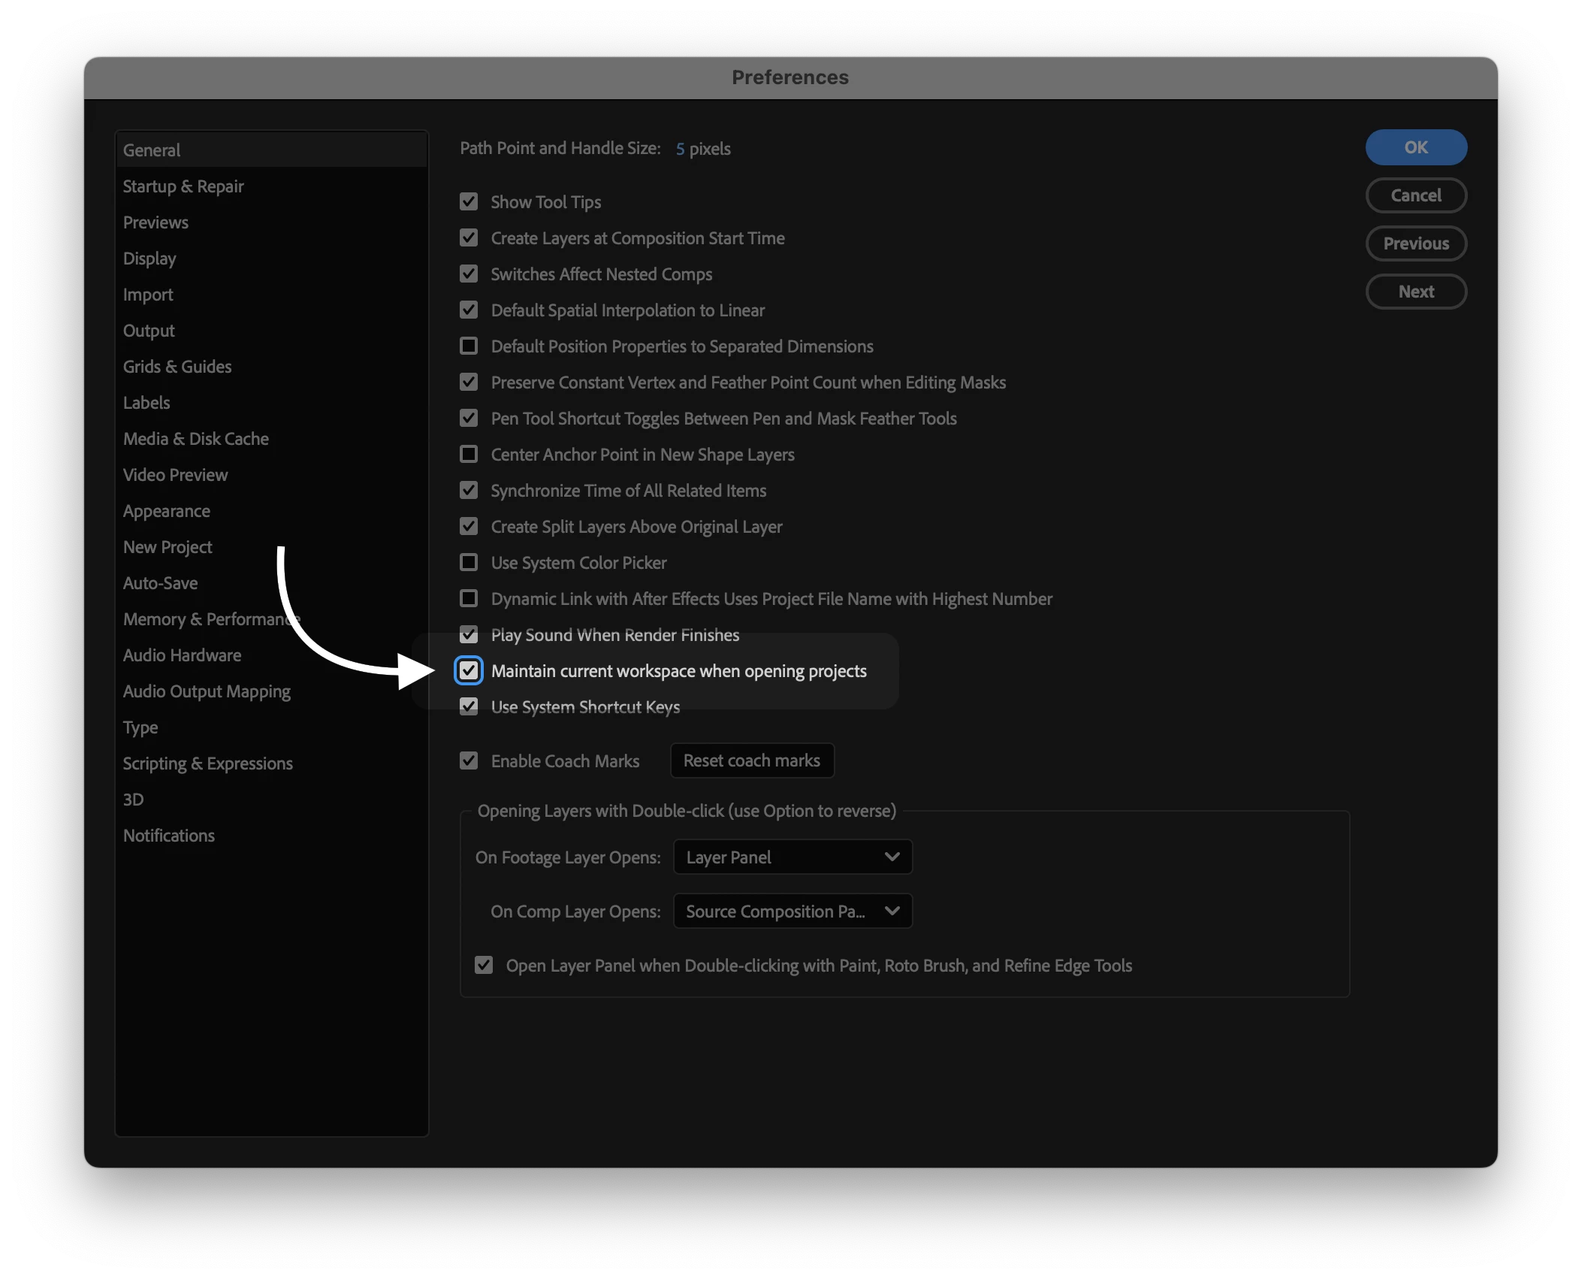Select Scripting & Expressions in the sidebar

point(208,763)
